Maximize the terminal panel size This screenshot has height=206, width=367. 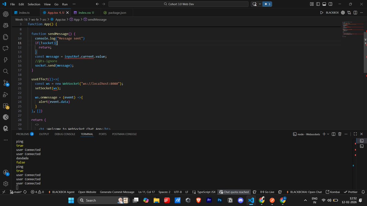(x=355, y=134)
